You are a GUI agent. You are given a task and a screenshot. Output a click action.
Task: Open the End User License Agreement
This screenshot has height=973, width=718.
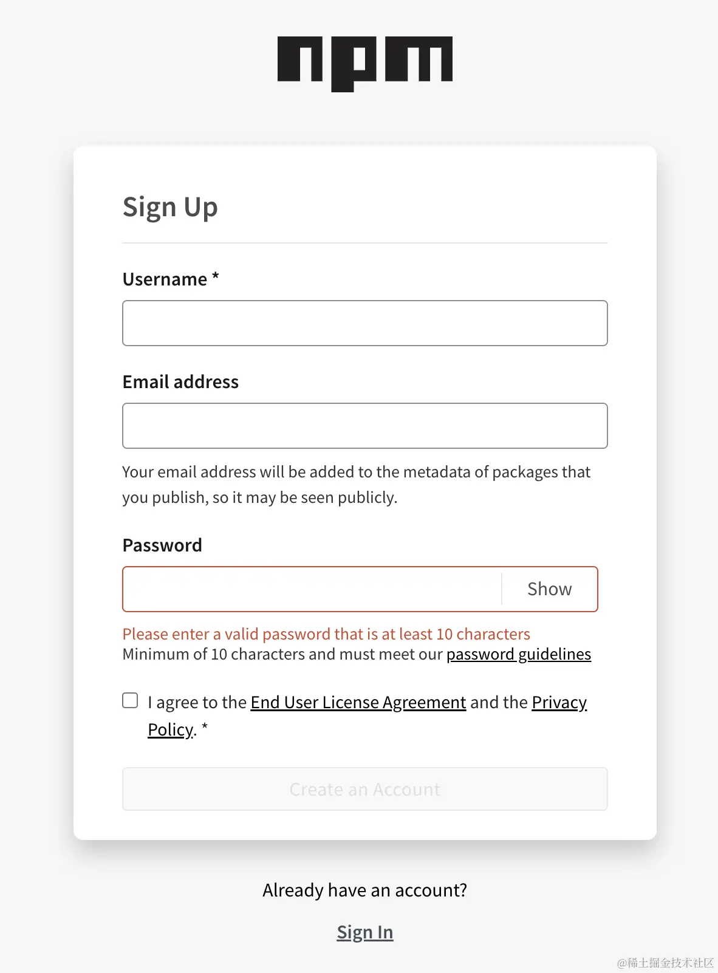pos(358,702)
